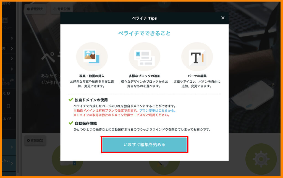Close the ペライチ Tips dialog
Viewport: 283px width, 178px height.
tap(223, 18)
